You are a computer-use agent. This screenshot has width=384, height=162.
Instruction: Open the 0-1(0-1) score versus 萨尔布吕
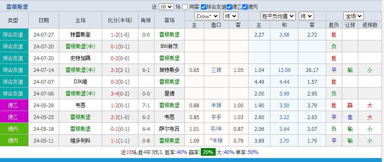point(120,129)
